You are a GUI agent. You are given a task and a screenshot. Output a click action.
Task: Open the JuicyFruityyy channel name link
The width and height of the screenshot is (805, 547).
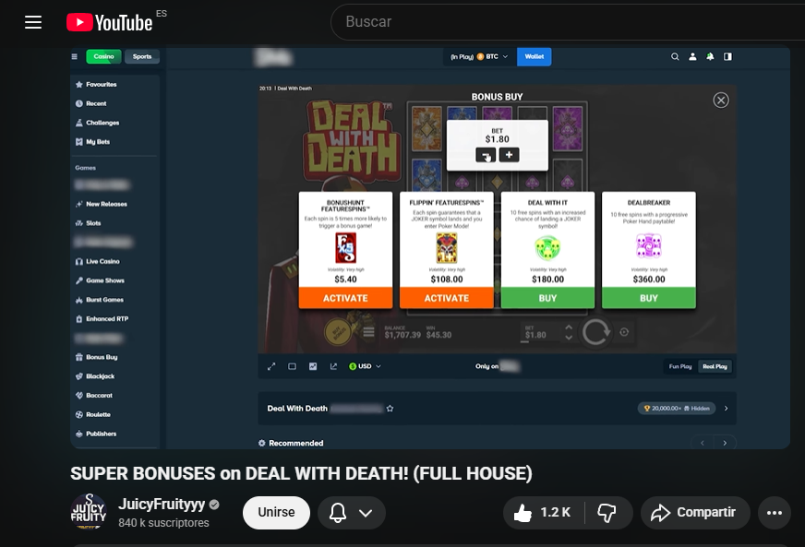point(162,505)
